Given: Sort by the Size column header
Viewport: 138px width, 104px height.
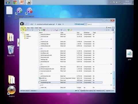Looking at the screenshot, I should click(78, 33).
